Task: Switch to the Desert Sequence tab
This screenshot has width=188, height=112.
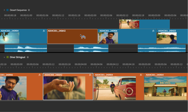Action: click(x=18, y=10)
